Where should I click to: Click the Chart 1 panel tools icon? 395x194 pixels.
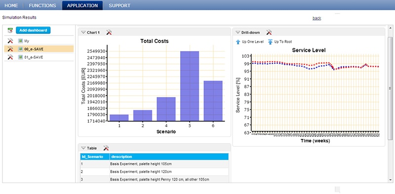pyautogui.click(x=109, y=32)
